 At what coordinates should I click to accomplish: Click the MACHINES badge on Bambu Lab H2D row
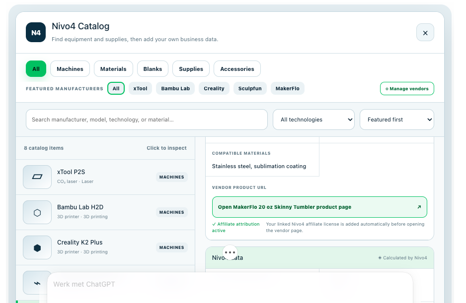172,212
